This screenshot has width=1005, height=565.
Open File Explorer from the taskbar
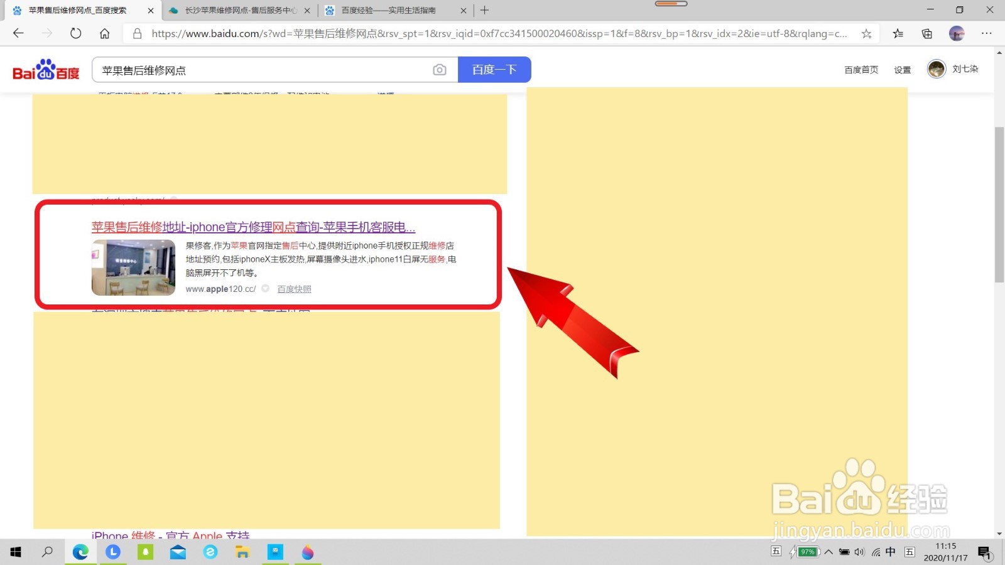click(242, 552)
